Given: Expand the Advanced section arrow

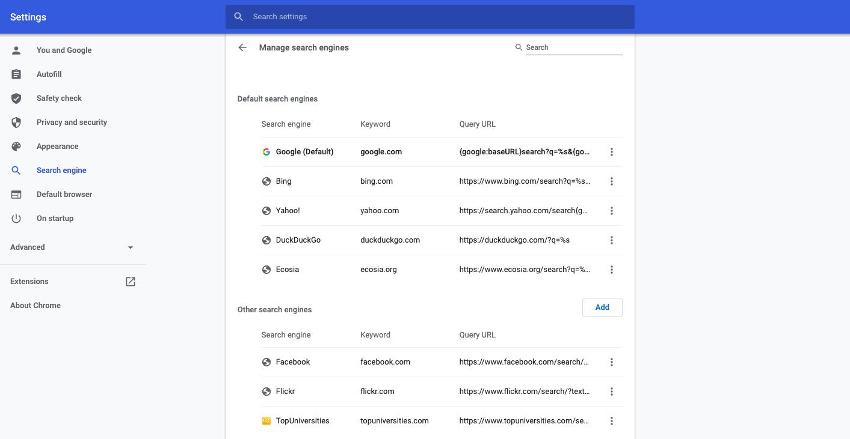Looking at the screenshot, I should (x=131, y=247).
